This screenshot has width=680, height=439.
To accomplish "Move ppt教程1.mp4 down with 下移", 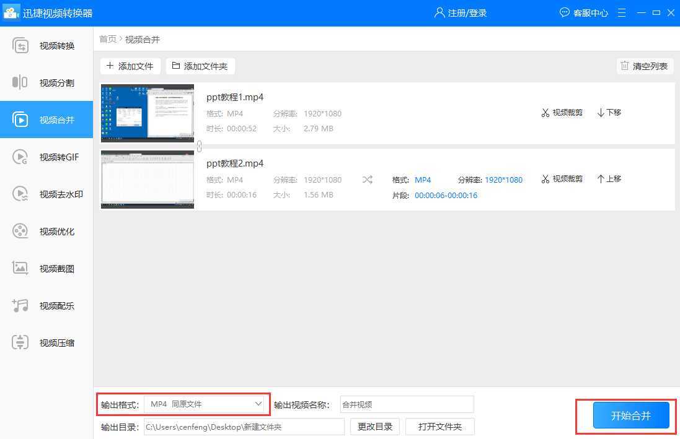I will [609, 113].
